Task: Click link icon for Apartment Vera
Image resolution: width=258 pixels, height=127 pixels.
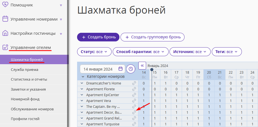Action: [x=134, y=101]
